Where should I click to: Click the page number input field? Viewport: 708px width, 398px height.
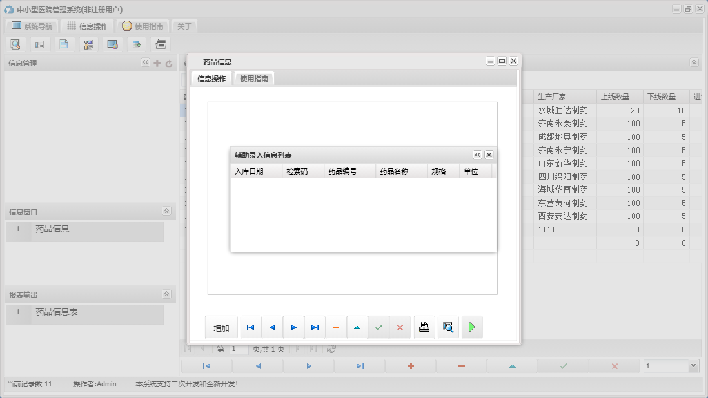pyautogui.click(x=238, y=349)
